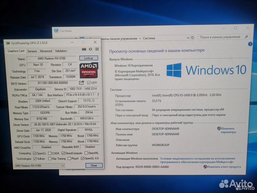Click the Driver Version field

(x=65, y=124)
